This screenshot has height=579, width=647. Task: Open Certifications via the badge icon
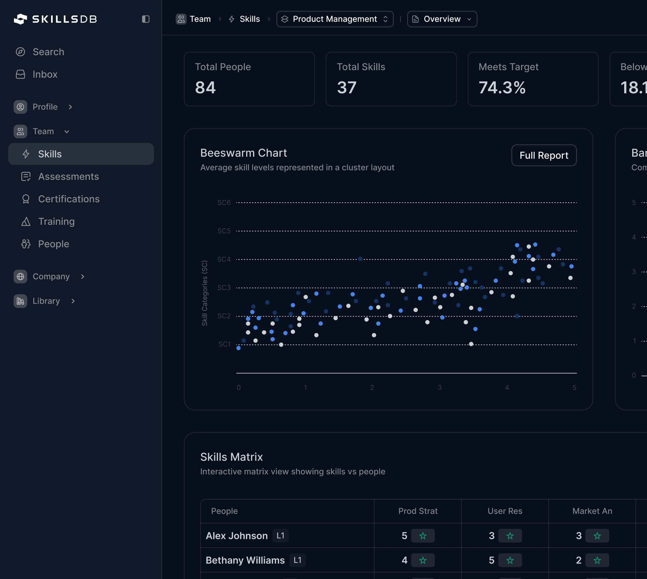click(26, 199)
